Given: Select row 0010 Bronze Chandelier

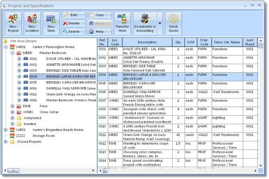Looking at the screenshot, I should click(x=178, y=128).
